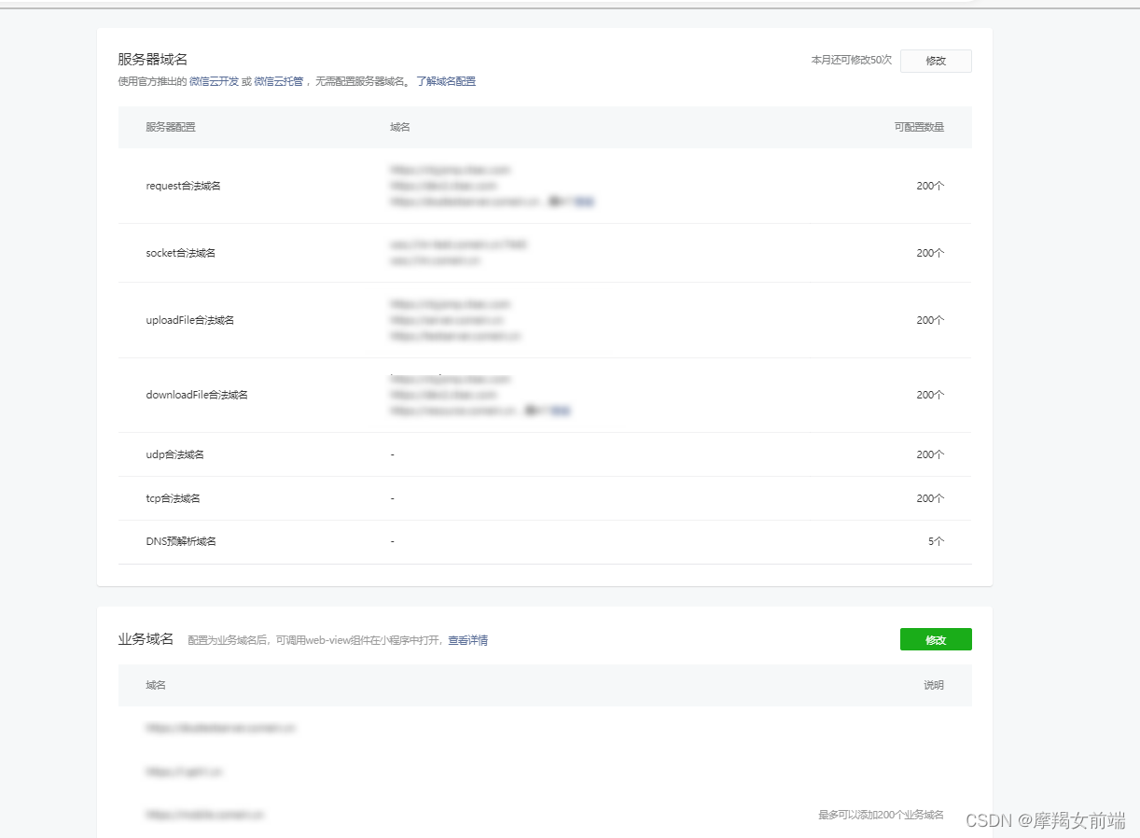Expand the downloadFile合法域名 domain list
The image size is (1140, 838).
click(x=563, y=411)
